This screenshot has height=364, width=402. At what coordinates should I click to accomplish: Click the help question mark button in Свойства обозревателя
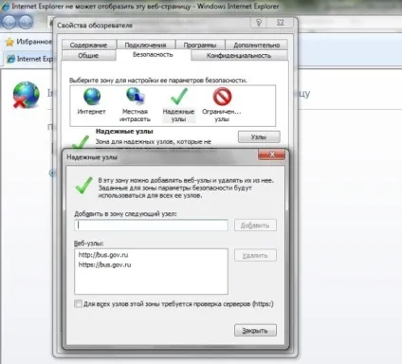259,23
